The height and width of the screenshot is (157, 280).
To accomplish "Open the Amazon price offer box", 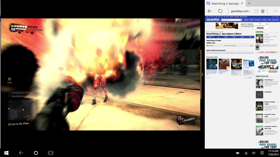I will point(267,52).
